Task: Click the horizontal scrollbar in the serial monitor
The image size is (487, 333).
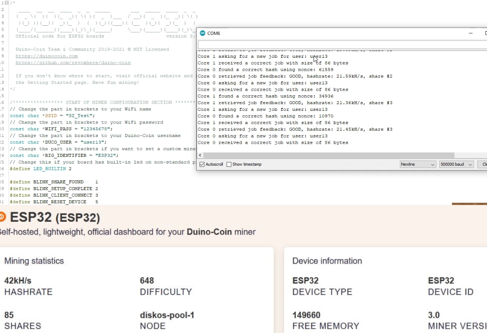Action: pos(325,155)
